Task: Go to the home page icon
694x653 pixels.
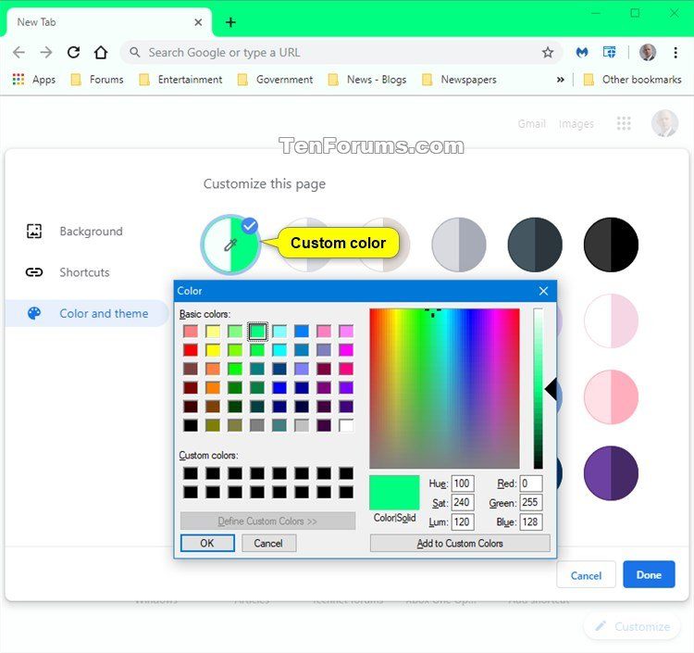Action: click(x=101, y=52)
